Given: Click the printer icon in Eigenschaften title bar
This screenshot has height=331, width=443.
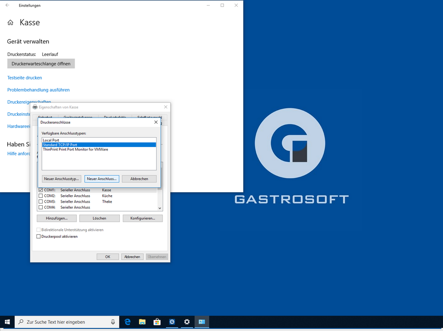Looking at the screenshot, I should coord(35,107).
